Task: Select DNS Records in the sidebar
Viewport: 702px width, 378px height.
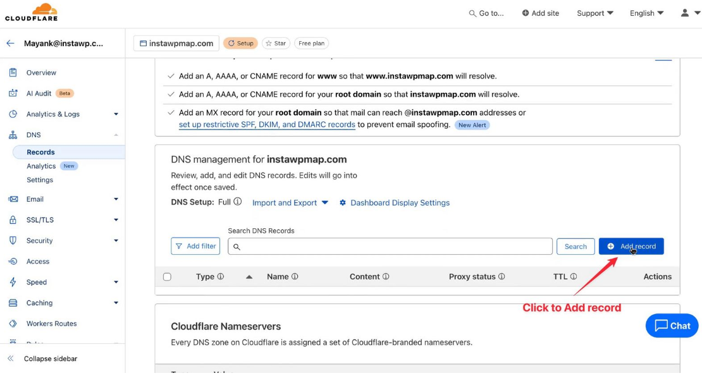Action: (40, 152)
